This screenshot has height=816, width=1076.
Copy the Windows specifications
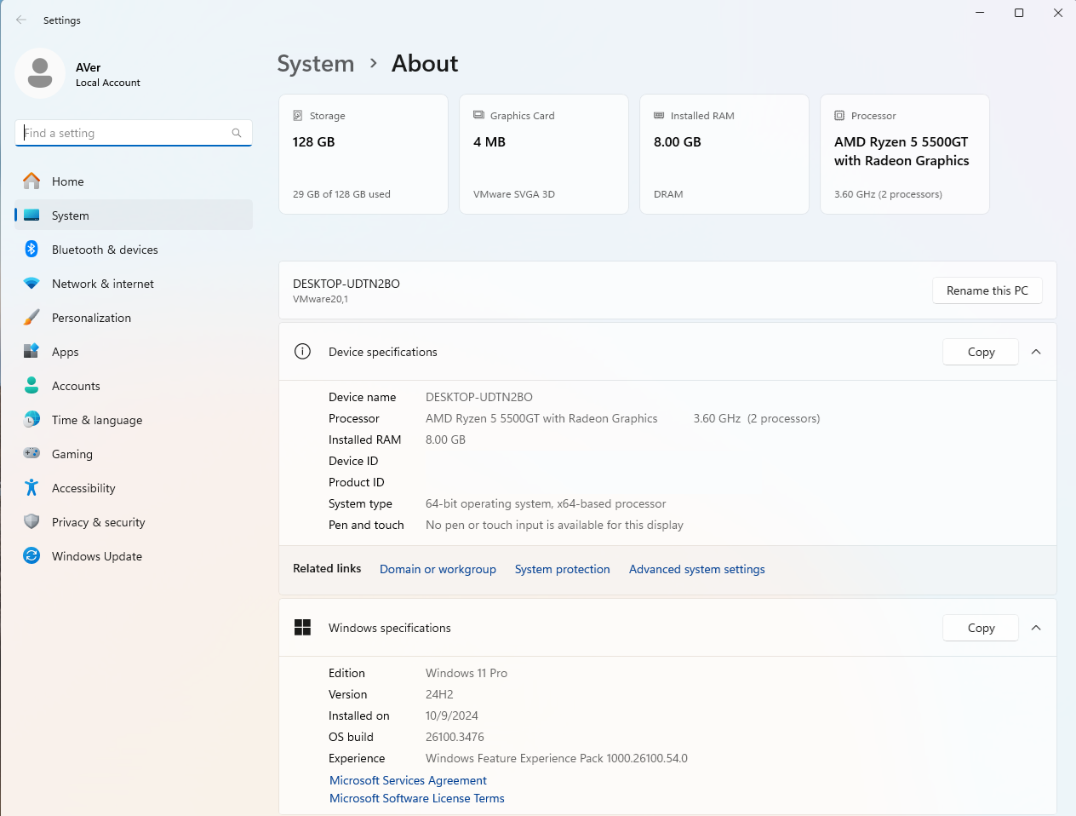[981, 628]
